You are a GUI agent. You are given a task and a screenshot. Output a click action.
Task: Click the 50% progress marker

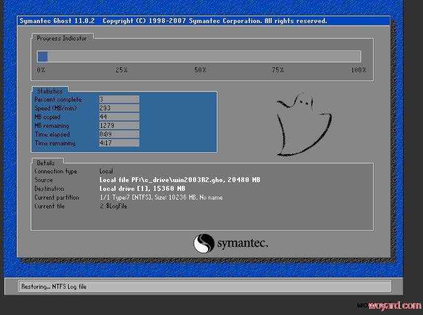coord(200,70)
